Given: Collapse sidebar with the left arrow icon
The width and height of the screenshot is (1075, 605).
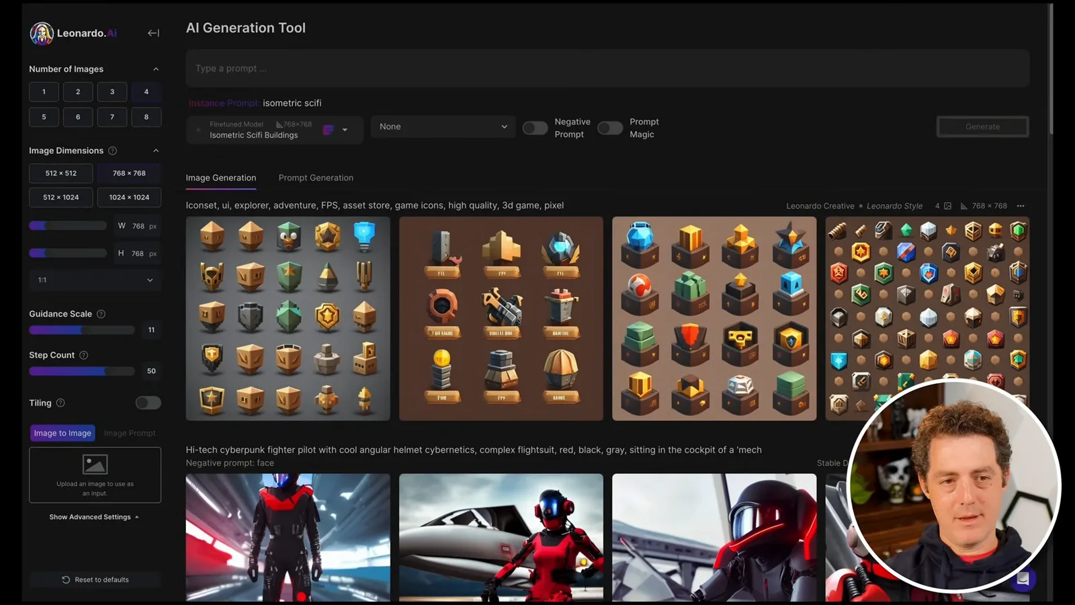Looking at the screenshot, I should click(153, 33).
